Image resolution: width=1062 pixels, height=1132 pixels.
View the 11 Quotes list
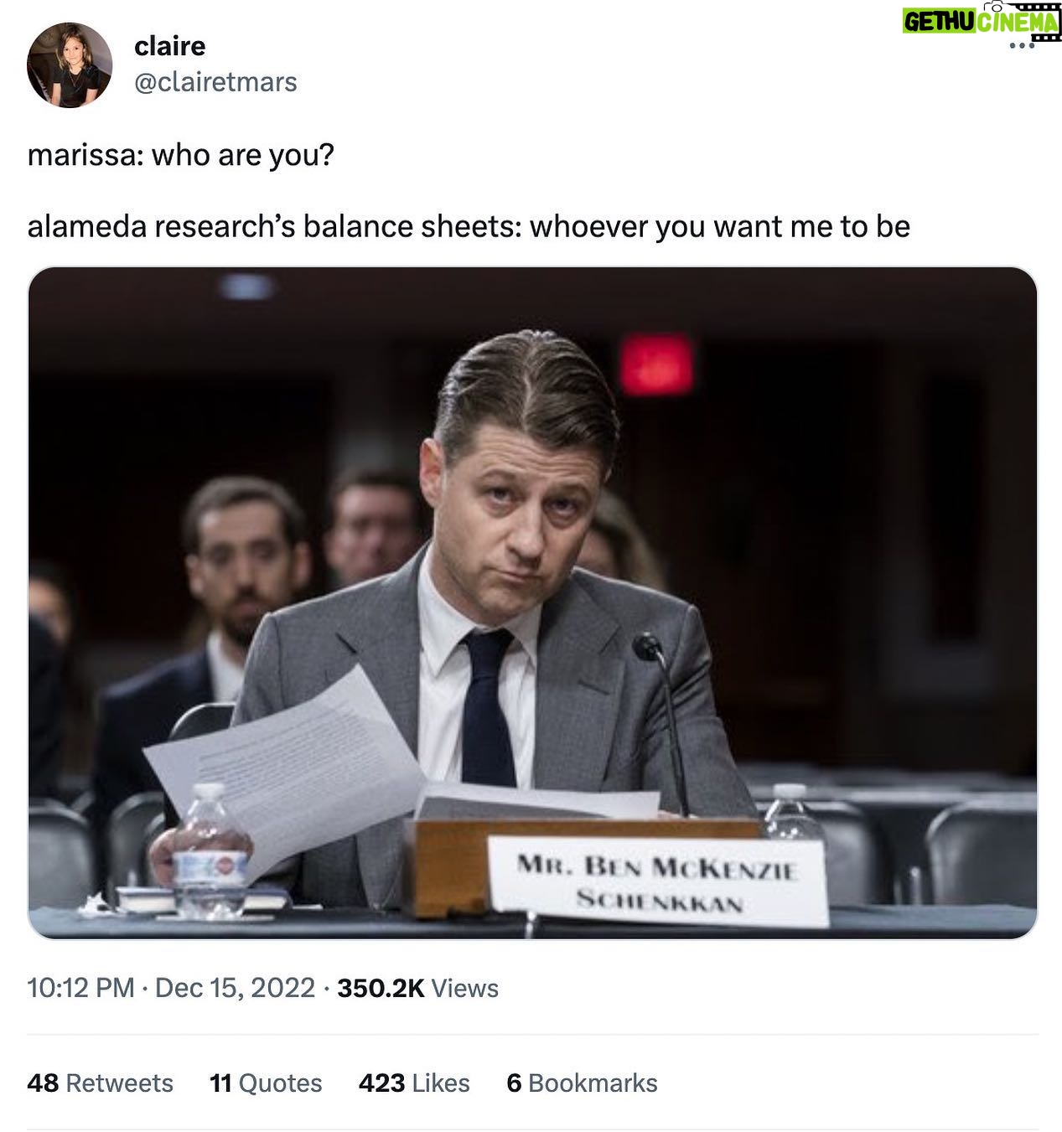coord(266,1083)
